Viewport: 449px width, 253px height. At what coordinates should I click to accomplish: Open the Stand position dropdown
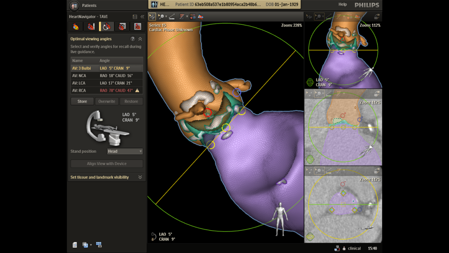click(125, 151)
